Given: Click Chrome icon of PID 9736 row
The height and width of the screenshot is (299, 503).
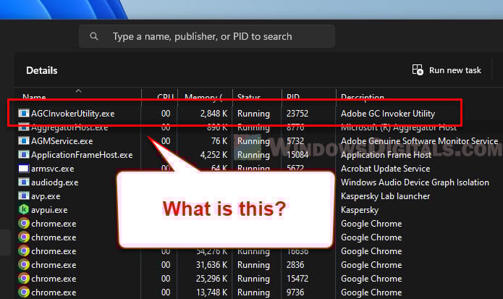Looking at the screenshot, I should point(24,292).
